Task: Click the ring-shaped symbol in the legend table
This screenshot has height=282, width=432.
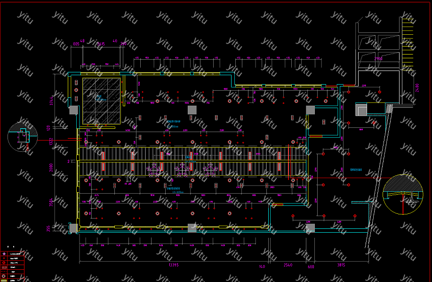Action: pos(4,276)
